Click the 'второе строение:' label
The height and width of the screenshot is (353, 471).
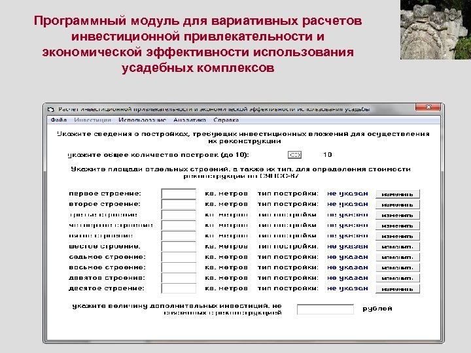(105, 204)
